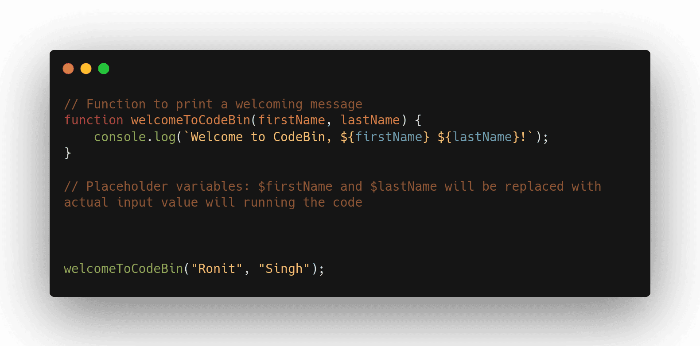Click the 'function' keyword
This screenshot has width=700, height=346.
point(93,120)
